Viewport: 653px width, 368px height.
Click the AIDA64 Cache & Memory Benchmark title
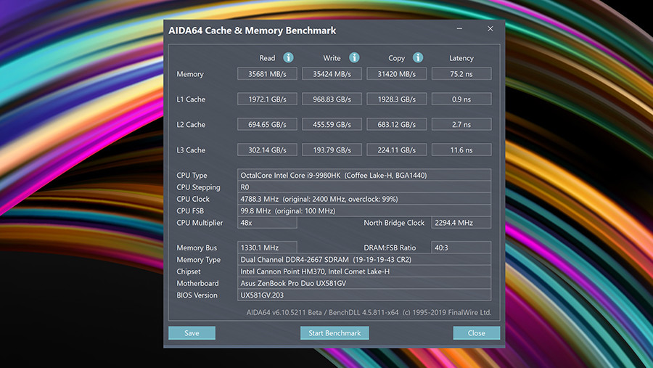[252, 30]
